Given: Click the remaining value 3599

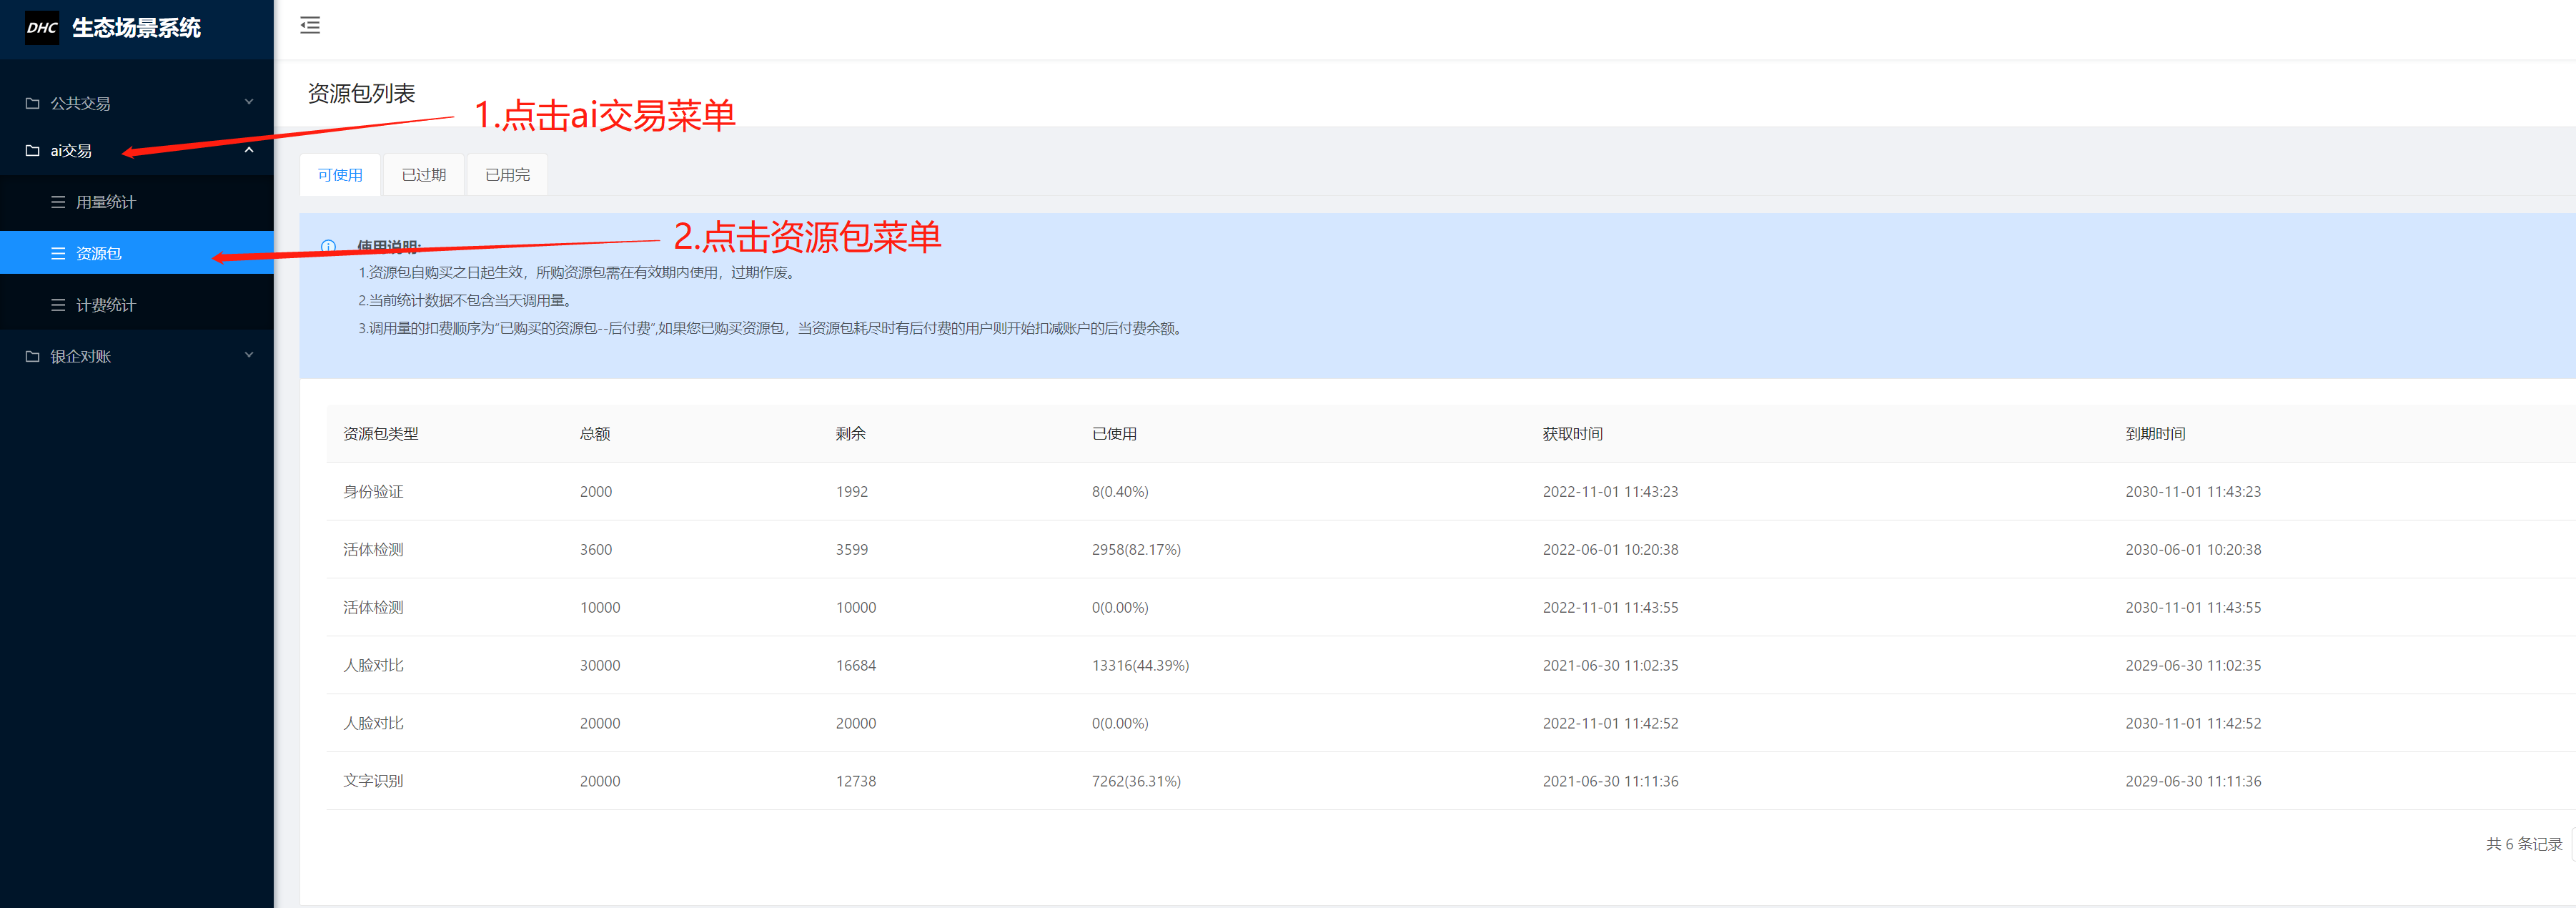Looking at the screenshot, I should 852,550.
